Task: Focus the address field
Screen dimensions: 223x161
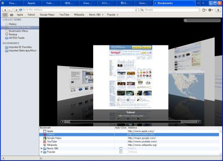Action: [x=78, y=10]
